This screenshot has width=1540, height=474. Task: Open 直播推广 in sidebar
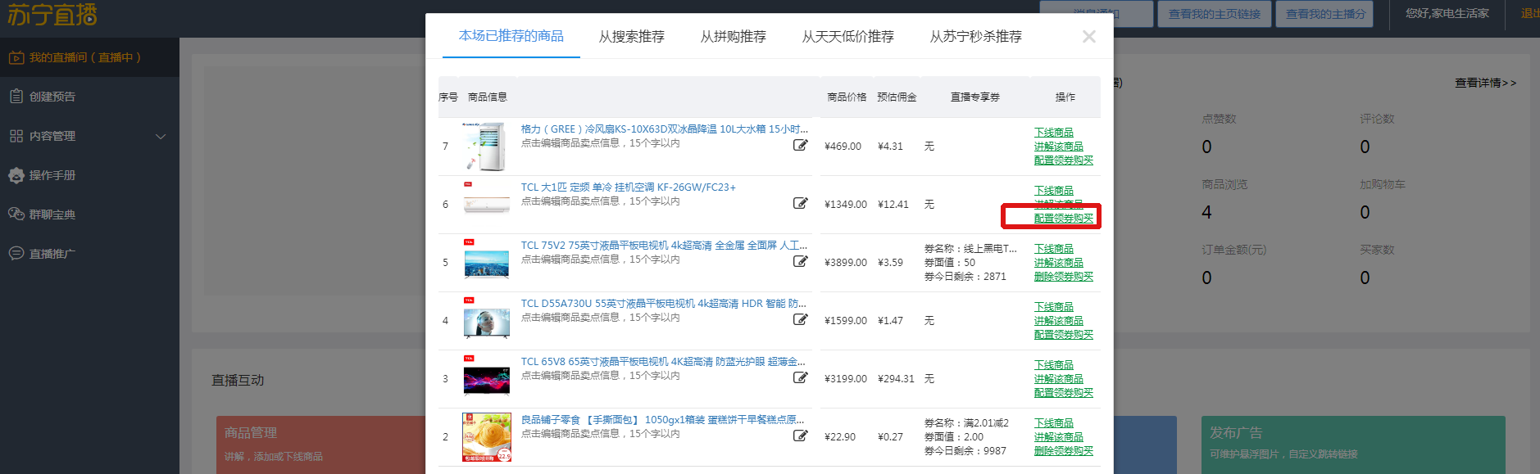89,254
